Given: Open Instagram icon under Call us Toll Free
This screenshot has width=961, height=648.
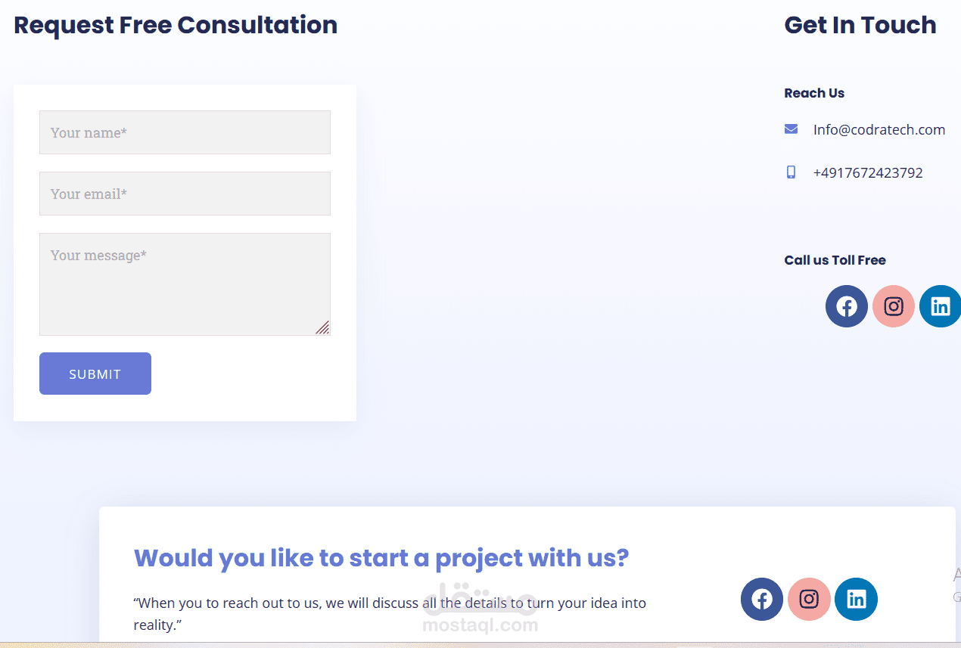Looking at the screenshot, I should [893, 306].
